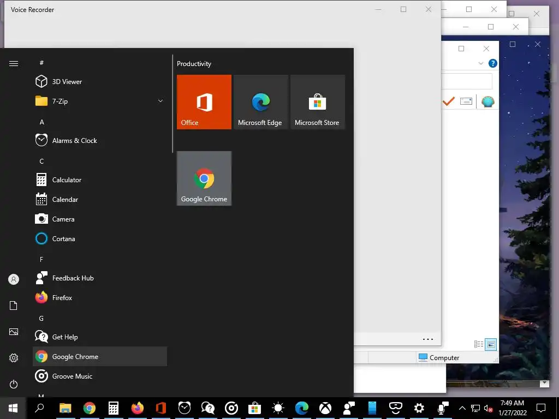Open the Microsoft Edge tile

tap(261, 102)
